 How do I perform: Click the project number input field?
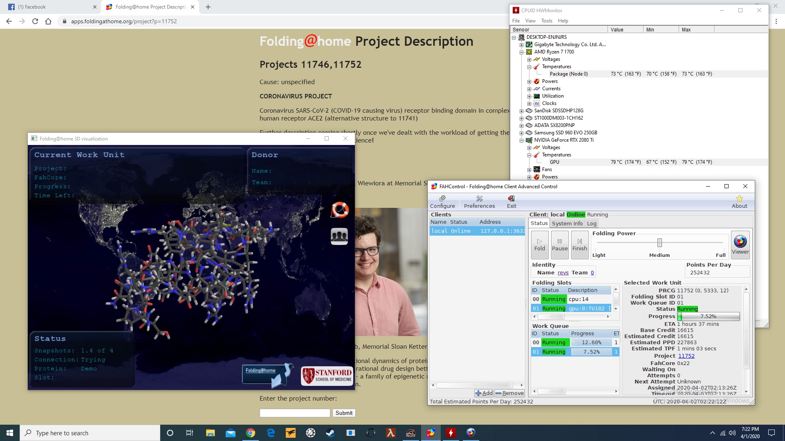[295, 413]
